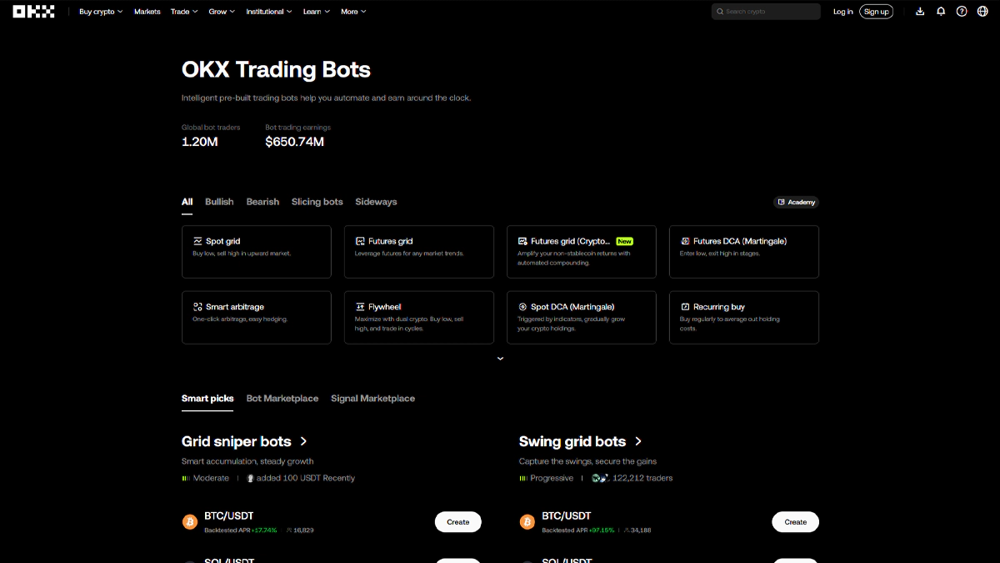The image size is (1000, 563).
Task: Select the globe language icon
Action: (982, 12)
